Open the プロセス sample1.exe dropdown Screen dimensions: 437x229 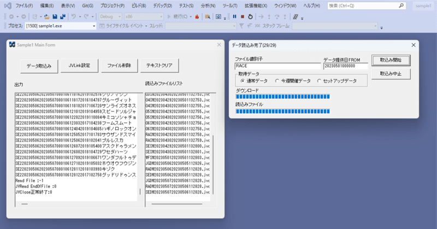tap(61, 26)
